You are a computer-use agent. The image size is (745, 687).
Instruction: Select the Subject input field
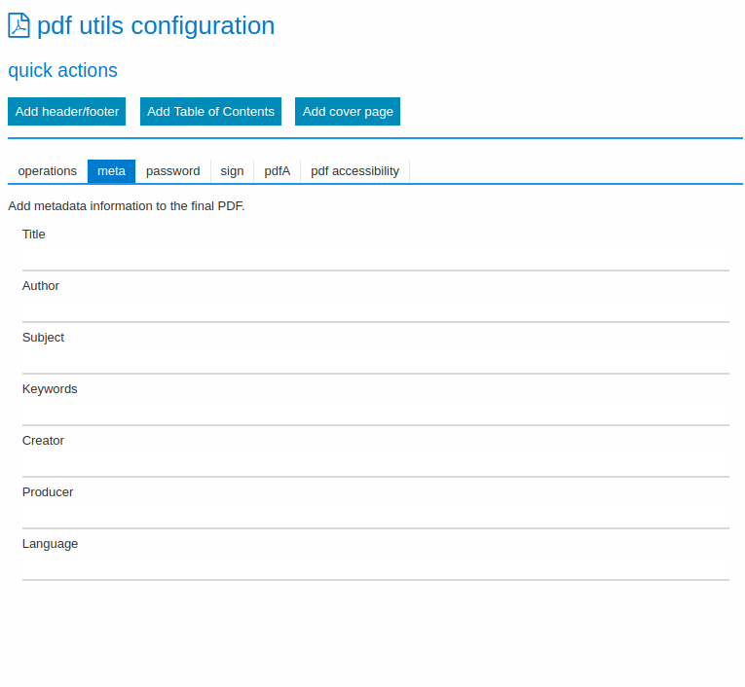tap(375, 360)
